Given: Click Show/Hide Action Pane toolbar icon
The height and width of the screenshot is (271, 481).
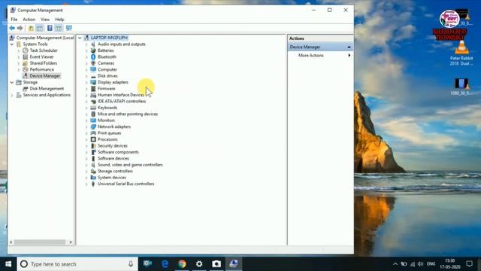Looking at the screenshot, I should click(59, 29).
